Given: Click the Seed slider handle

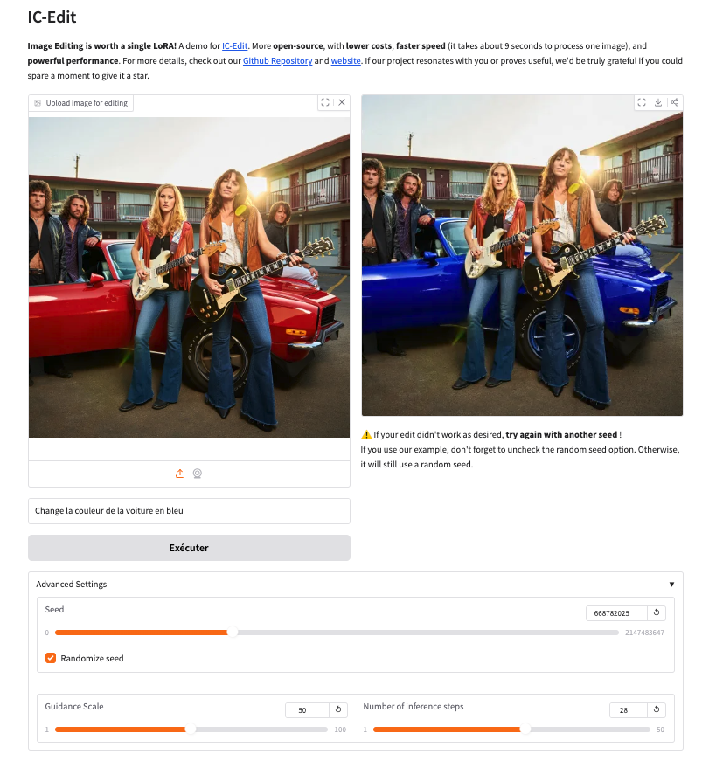Looking at the screenshot, I should click(233, 633).
